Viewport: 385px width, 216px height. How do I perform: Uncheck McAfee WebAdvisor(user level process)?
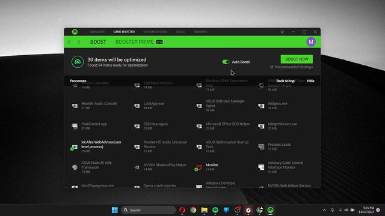(x=72, y=149)
